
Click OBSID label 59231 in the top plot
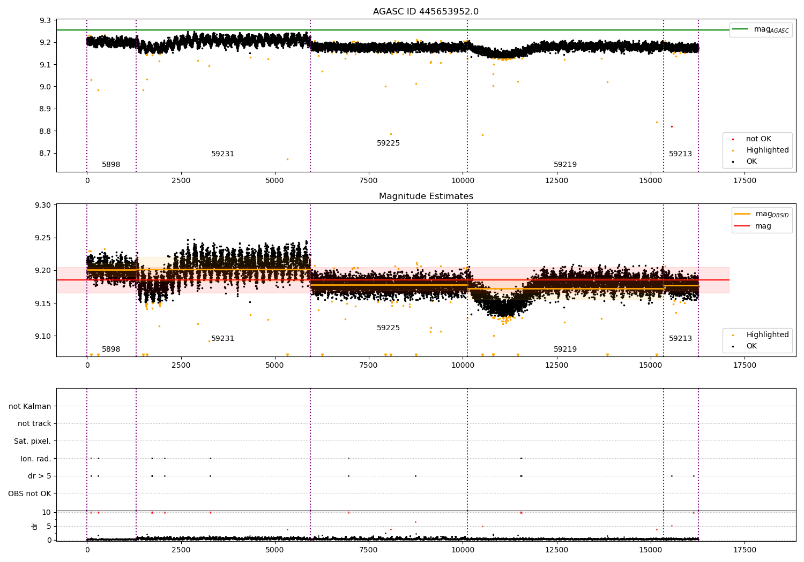point(222,154)
